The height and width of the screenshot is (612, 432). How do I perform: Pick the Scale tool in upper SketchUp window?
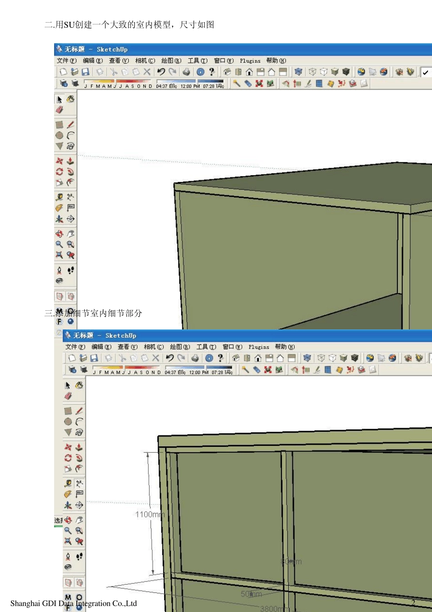(x=59, y=182)
